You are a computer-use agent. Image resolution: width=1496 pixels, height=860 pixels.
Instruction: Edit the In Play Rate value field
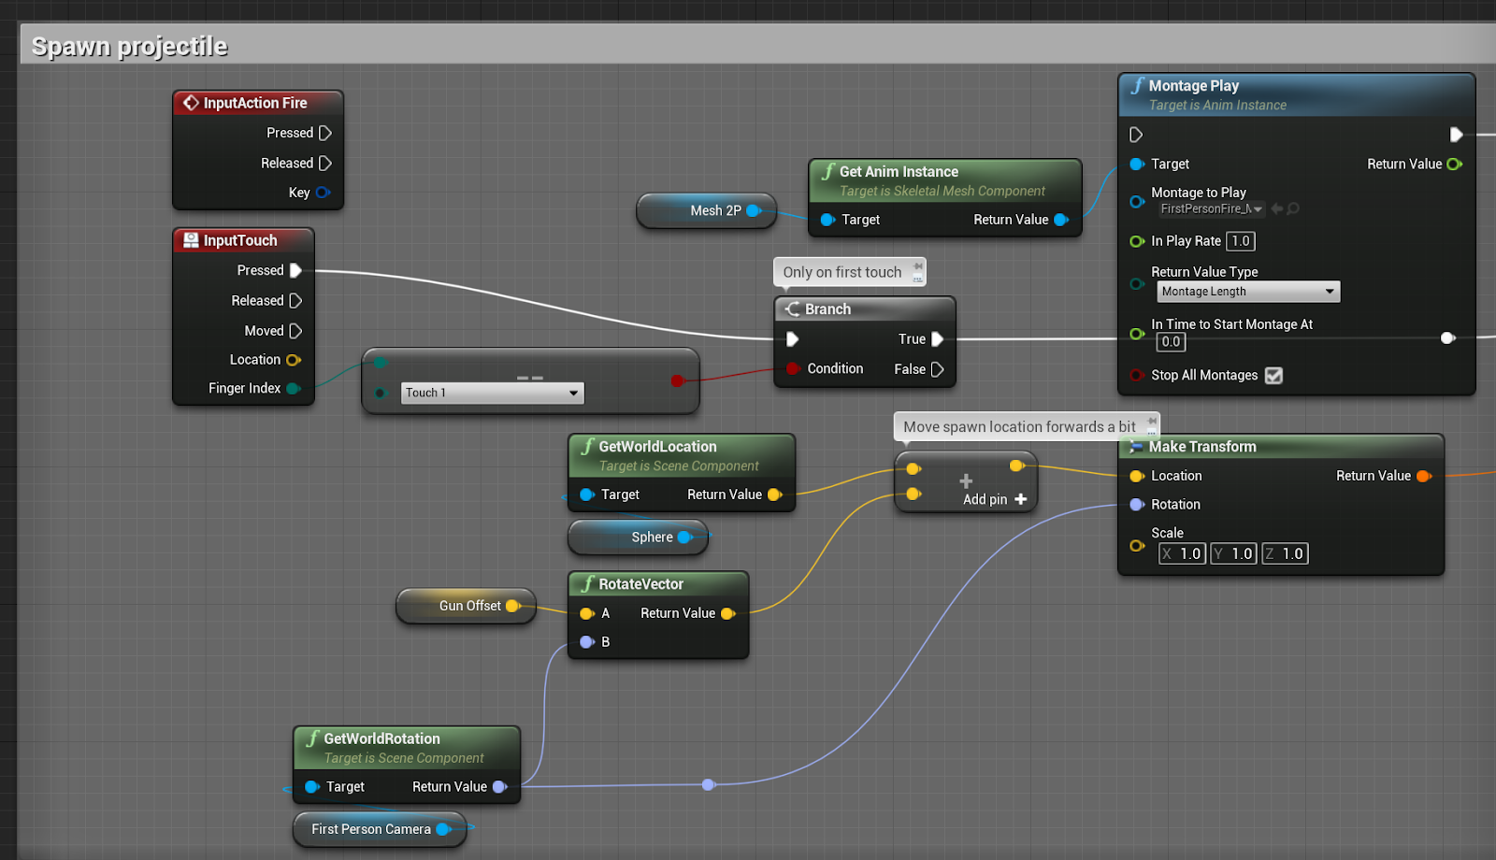(1241, 241)
